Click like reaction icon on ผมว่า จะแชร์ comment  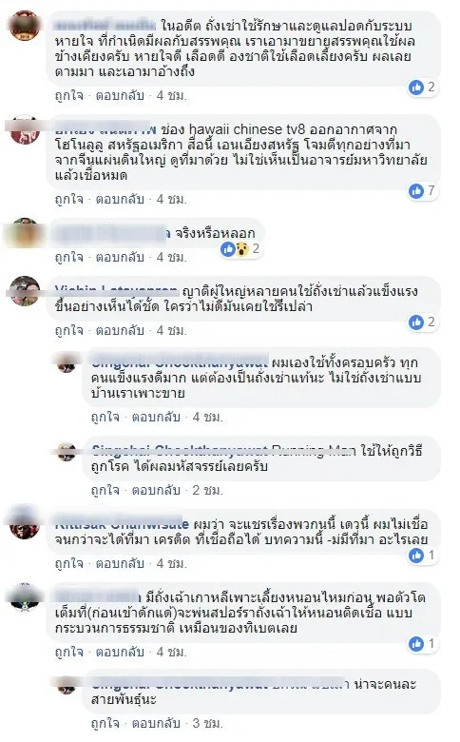pos(416,556)
